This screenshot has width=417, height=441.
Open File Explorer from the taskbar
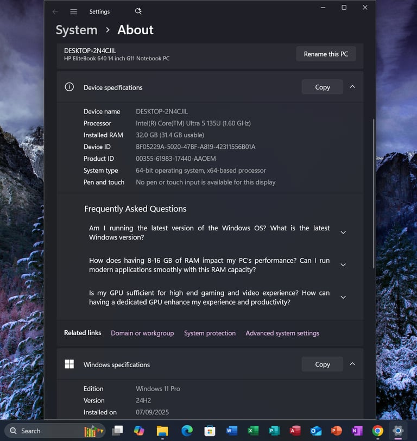click(x=162, y=431)
